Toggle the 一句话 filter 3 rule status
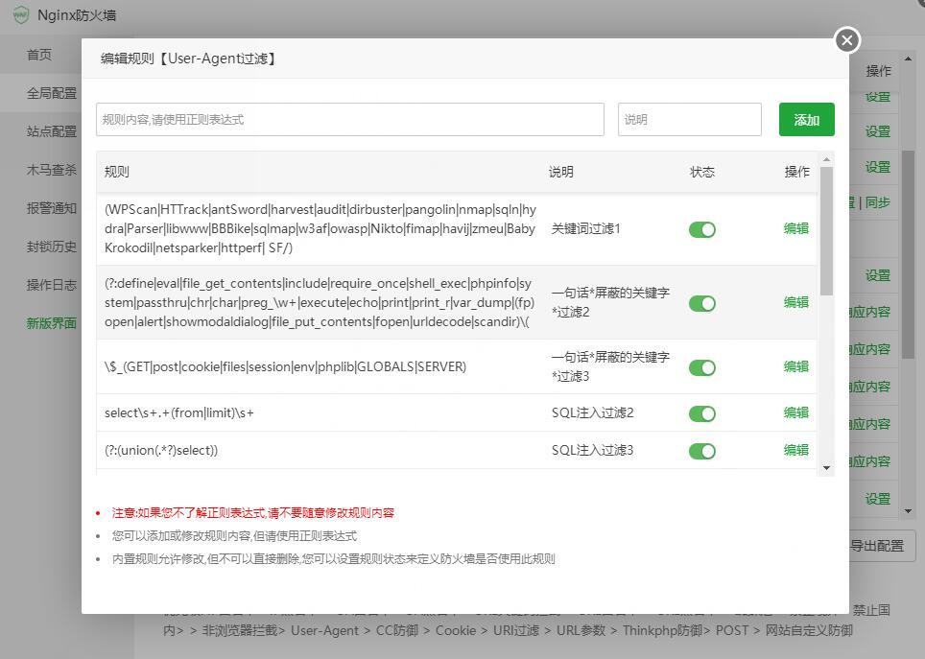The width and height of the screenshot is (925, 659). coord(702,365)
